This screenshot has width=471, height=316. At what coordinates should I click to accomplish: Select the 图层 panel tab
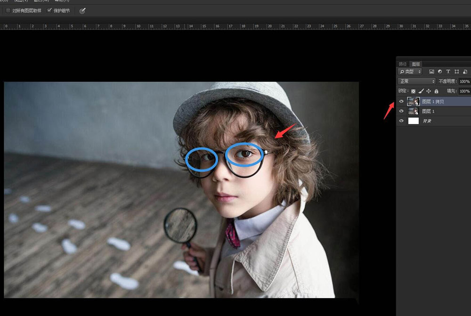(x=416, y=64)
